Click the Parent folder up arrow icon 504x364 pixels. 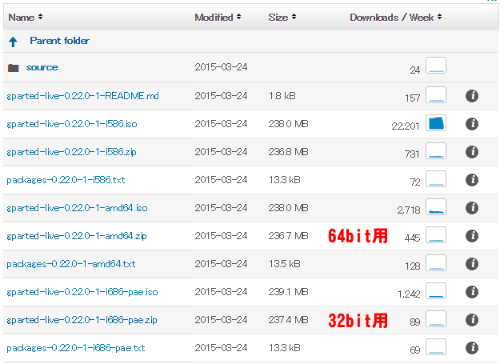pos(13,42)
